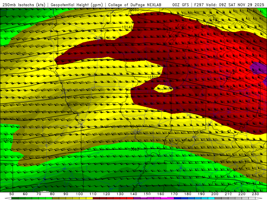Click the 'College of DuPage NEXLAB' title text
This screenshot has width=267, height=200.
tap(135, 5)
